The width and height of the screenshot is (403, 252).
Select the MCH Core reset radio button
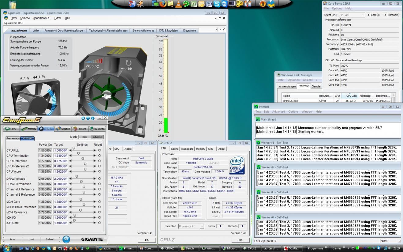pyautogui.click(x=99, y=202)
